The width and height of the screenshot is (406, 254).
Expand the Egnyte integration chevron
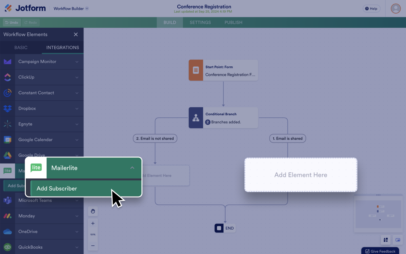[77, 124]
